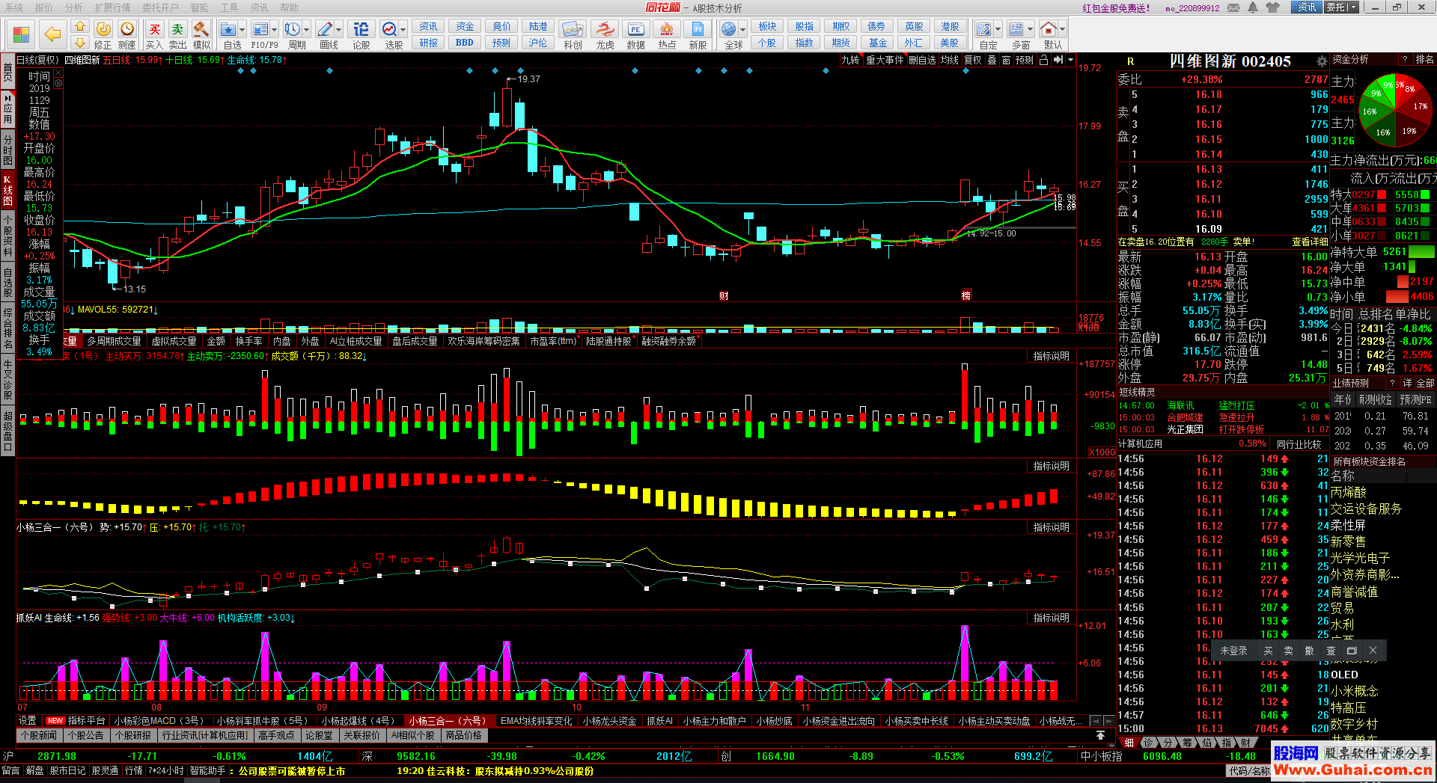This screenshot has width=1437, height=783.
Task: Open the mail envelope icon in title bar
Action: point(1232,7)
